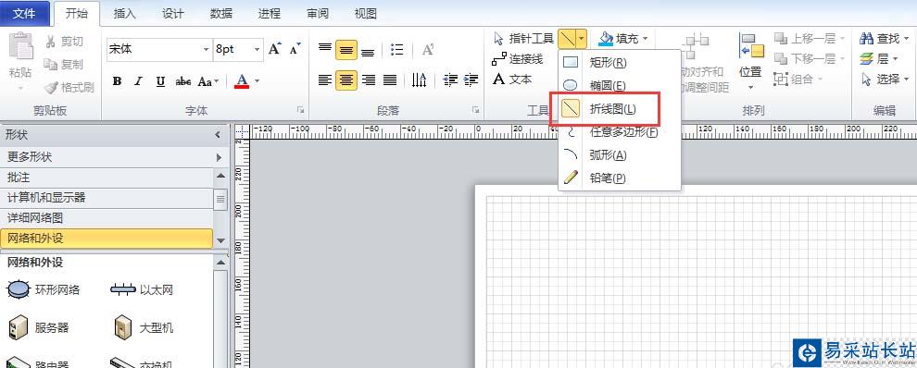Justify paragraph text

(390, 80)
